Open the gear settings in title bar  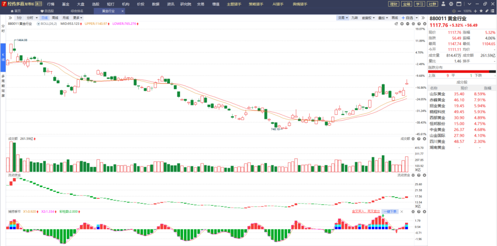pyautogui.click(x=451, y=4)
